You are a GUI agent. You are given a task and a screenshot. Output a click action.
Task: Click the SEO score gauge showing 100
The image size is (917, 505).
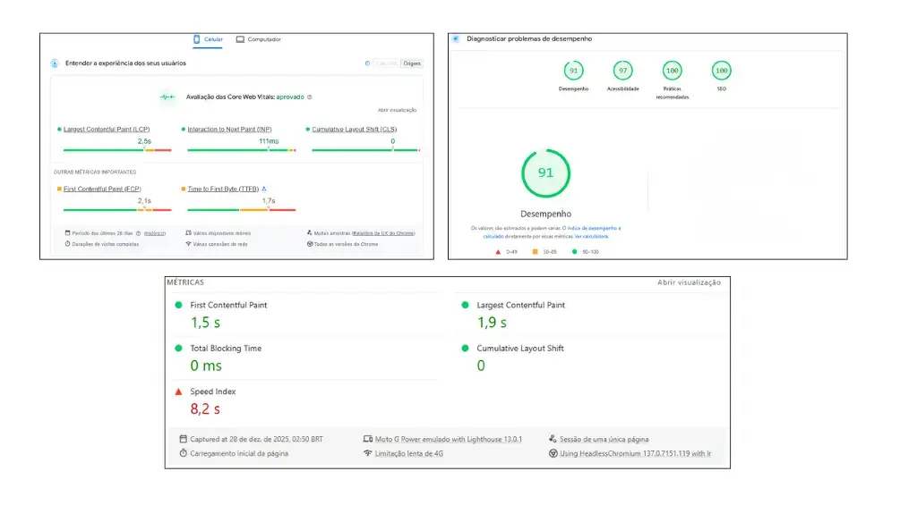pos(721,72)
